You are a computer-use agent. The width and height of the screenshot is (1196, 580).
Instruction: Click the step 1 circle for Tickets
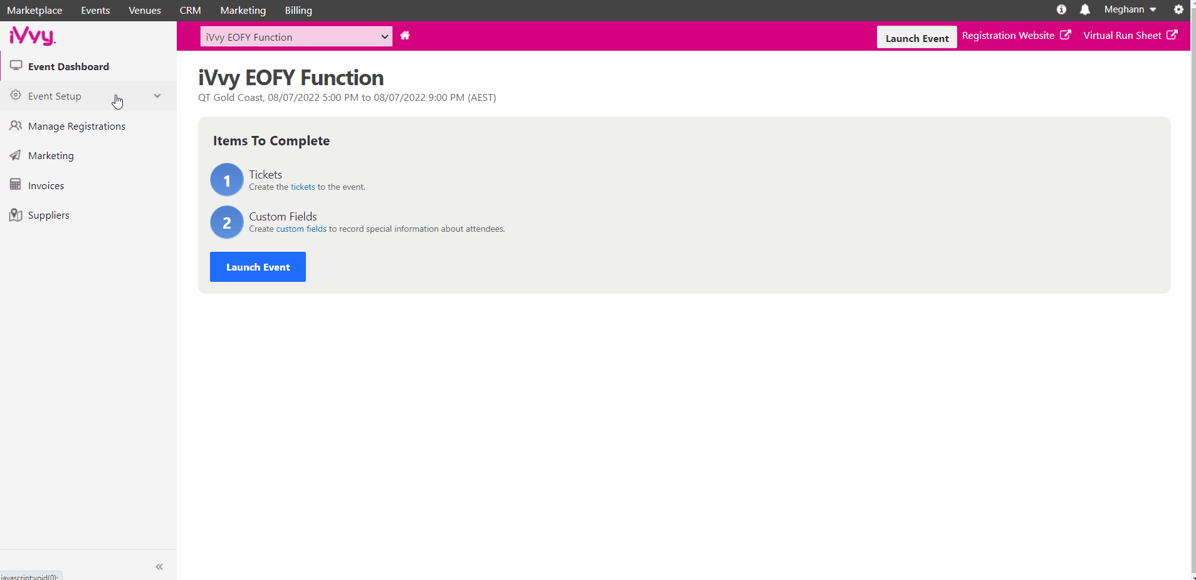(x=227, y=180)
